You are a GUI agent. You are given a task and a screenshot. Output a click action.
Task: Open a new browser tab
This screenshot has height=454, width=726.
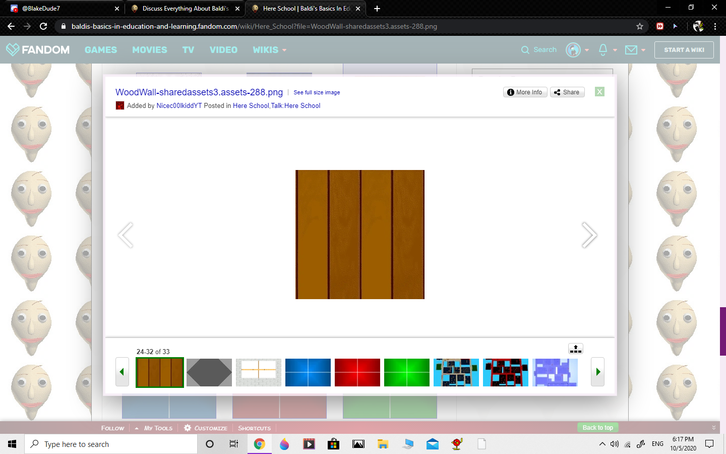[377, 9]
